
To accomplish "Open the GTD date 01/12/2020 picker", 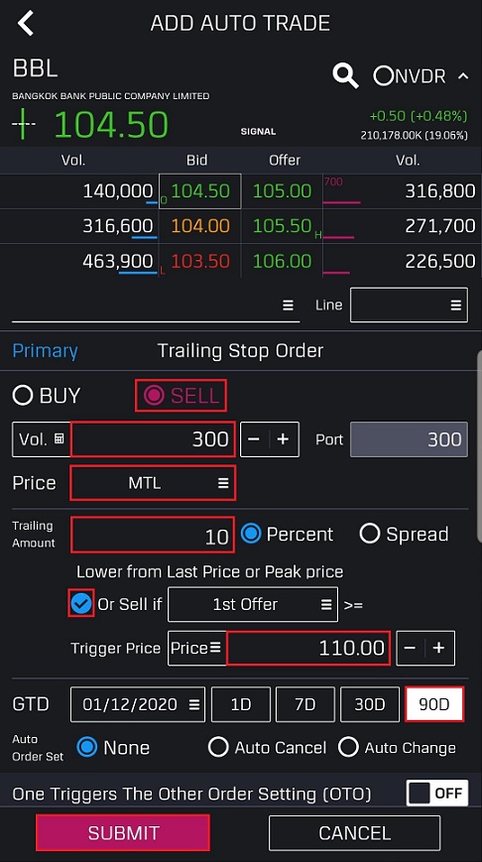I will [138, 704].
